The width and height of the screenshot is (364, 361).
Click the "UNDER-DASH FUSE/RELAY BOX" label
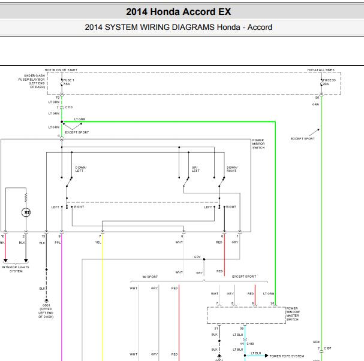click(x=32, y=81)
